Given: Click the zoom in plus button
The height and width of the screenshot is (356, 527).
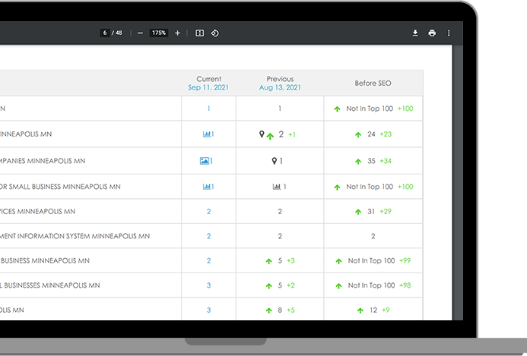Looking at the screenshot, I should pos(177,33).
